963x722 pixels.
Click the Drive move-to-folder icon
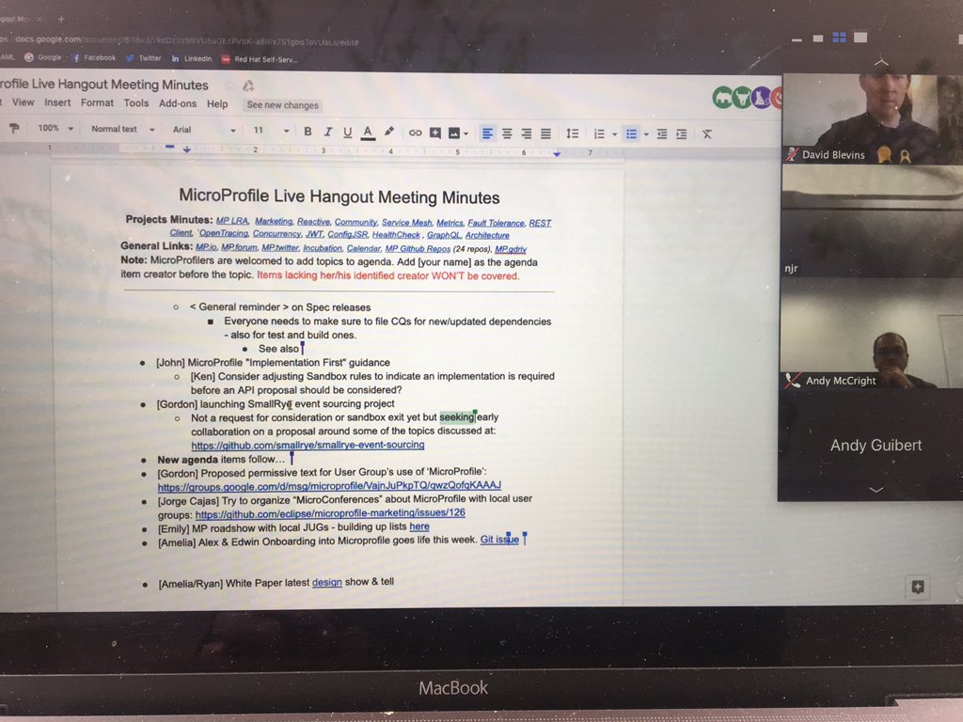(248, 86)
